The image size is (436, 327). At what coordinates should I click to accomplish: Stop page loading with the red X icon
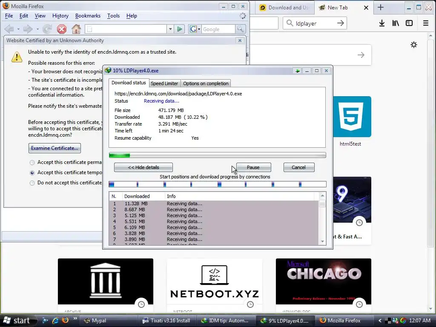[x=62, y=29]
